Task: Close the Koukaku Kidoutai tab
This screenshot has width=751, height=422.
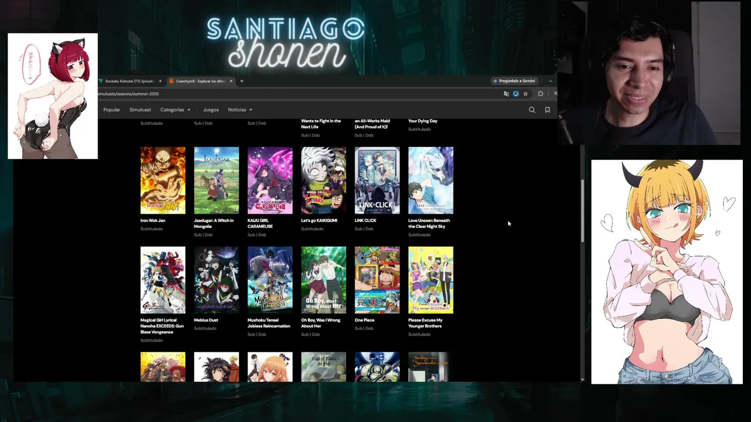Action: click(160, 81)
